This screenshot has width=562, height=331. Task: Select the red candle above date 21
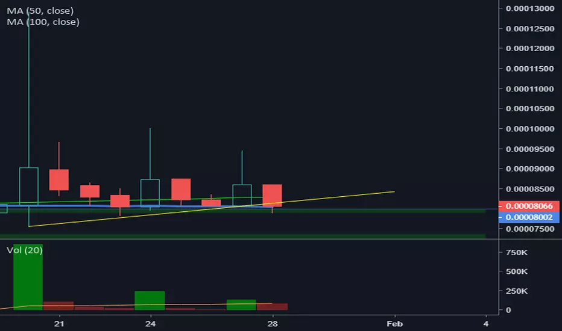(x=59, y=179)
